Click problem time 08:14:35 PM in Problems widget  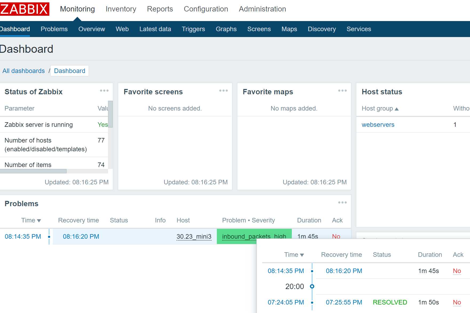[23, 237]
